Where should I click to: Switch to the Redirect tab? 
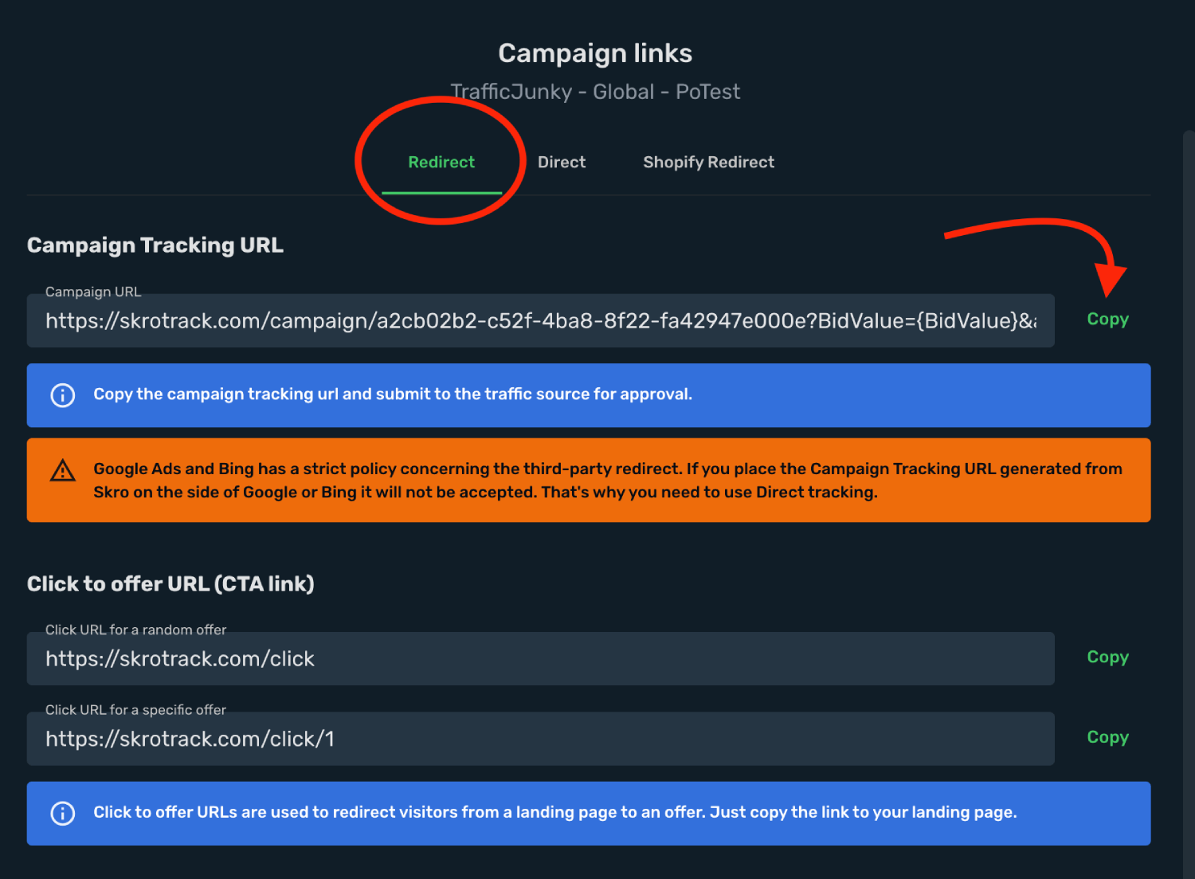441,163
